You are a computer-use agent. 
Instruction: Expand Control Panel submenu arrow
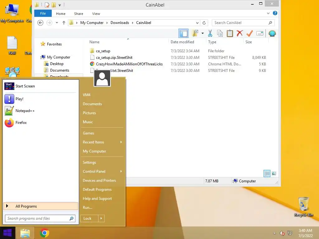(121, 171)
